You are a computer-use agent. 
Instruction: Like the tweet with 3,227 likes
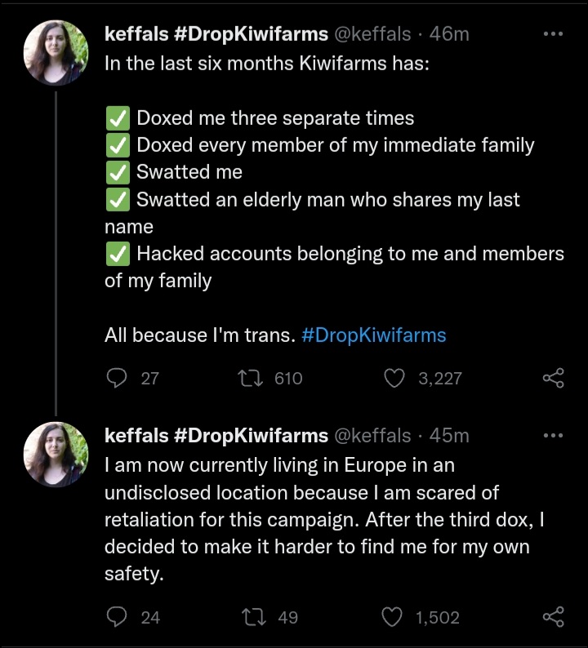click(x=394, y=378)
